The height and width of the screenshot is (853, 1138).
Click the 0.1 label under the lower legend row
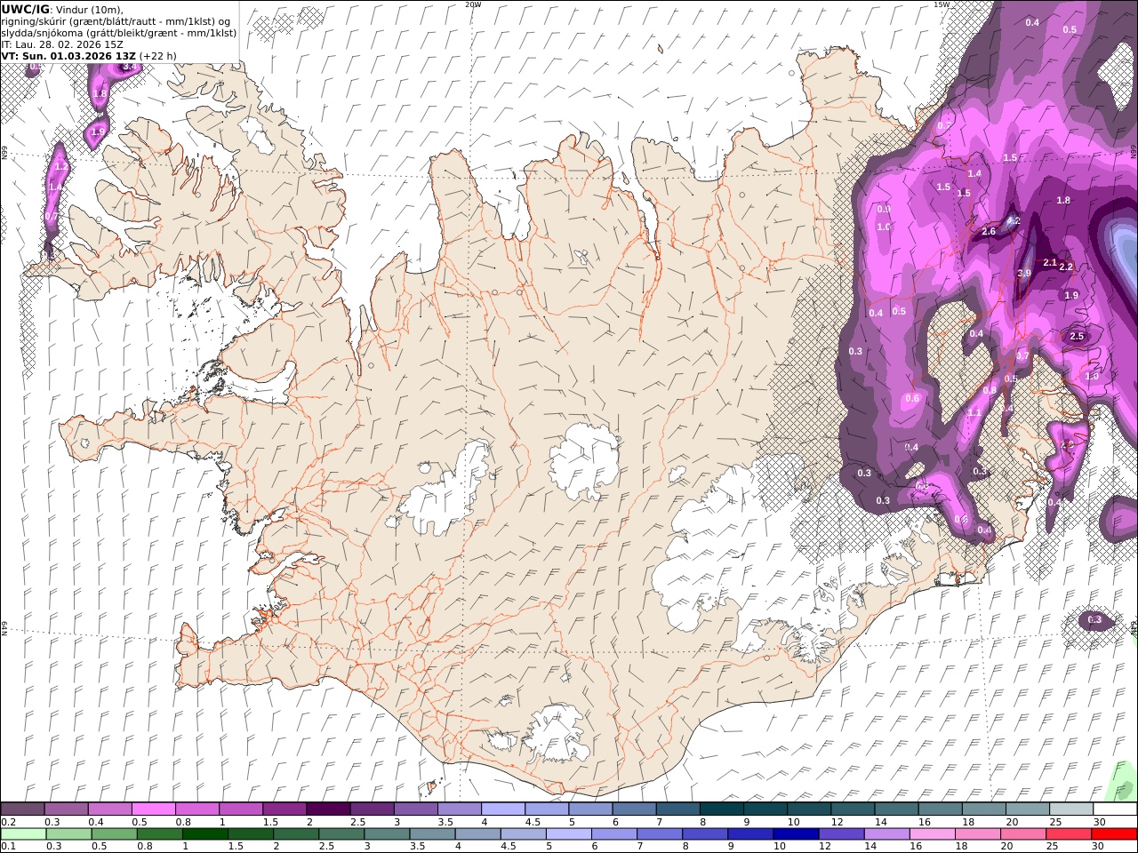pos(7,847)
